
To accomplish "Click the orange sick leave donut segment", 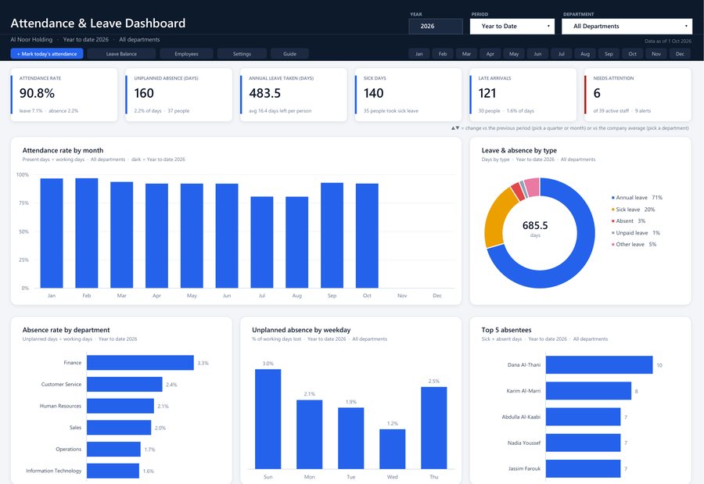I will [x=497, y=219].
